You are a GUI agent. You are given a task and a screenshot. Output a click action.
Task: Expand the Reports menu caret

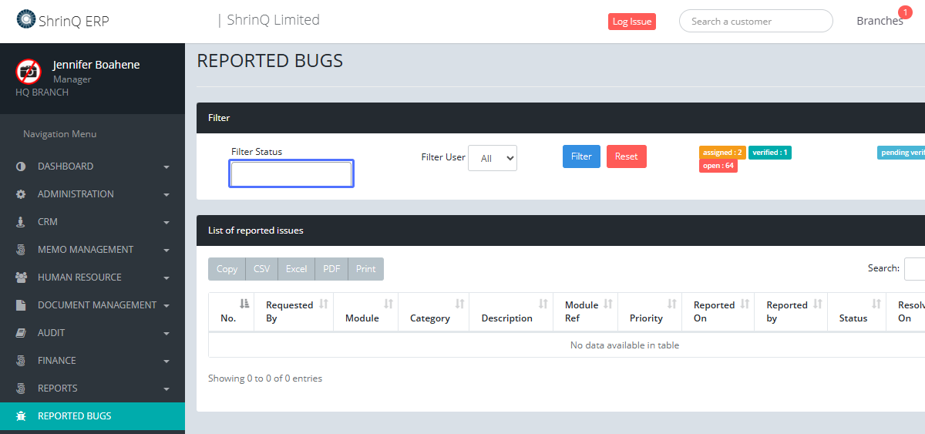point(166,389)
